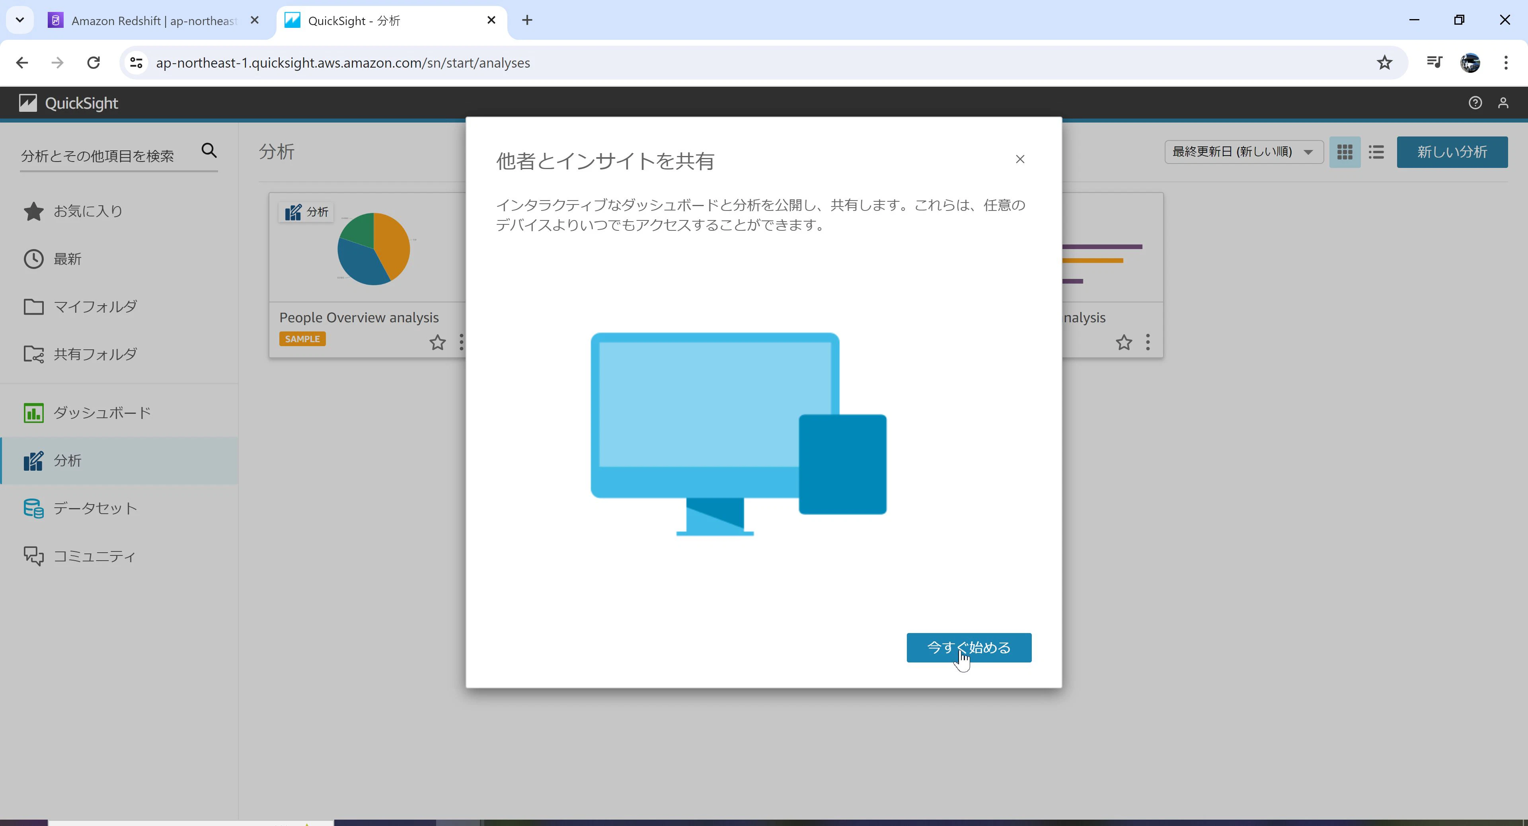Open 最新 in the sidebar
This screenshot has width=1528, height=826.
[119, 259]
